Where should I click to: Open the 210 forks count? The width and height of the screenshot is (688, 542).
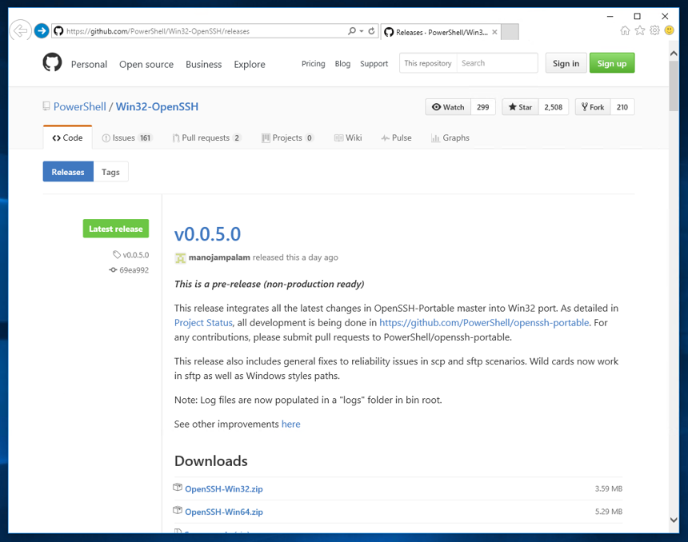(x=622, y=107)
